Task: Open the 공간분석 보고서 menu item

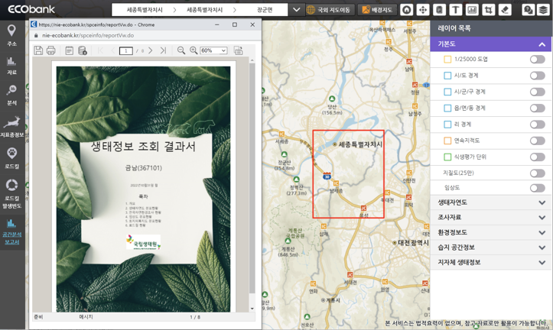Action: click(x=11, y=232)
